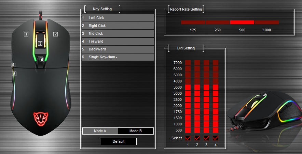Set DPI column 2 to 4000

(197, 81)
